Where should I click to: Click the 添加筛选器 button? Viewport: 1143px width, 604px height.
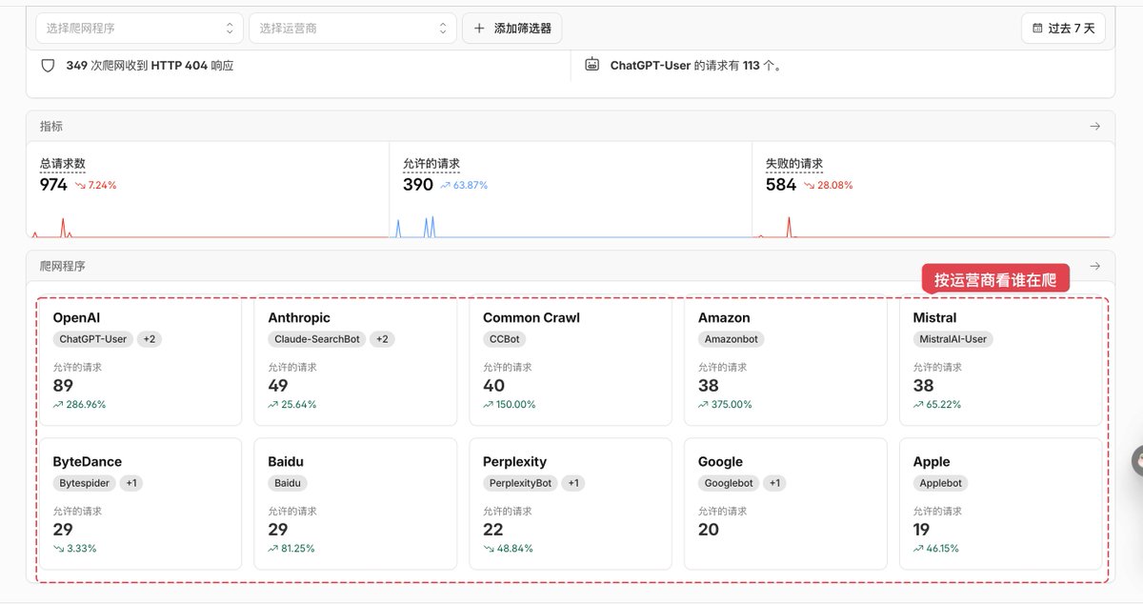pos(512,29)
